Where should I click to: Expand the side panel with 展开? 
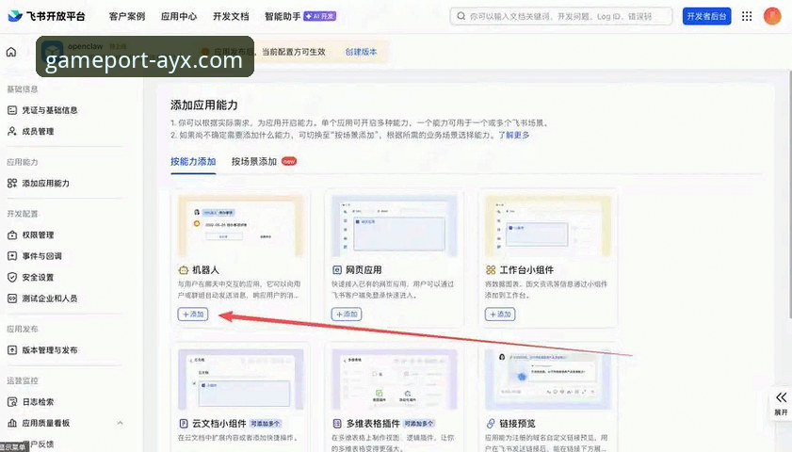pos(781,404)
